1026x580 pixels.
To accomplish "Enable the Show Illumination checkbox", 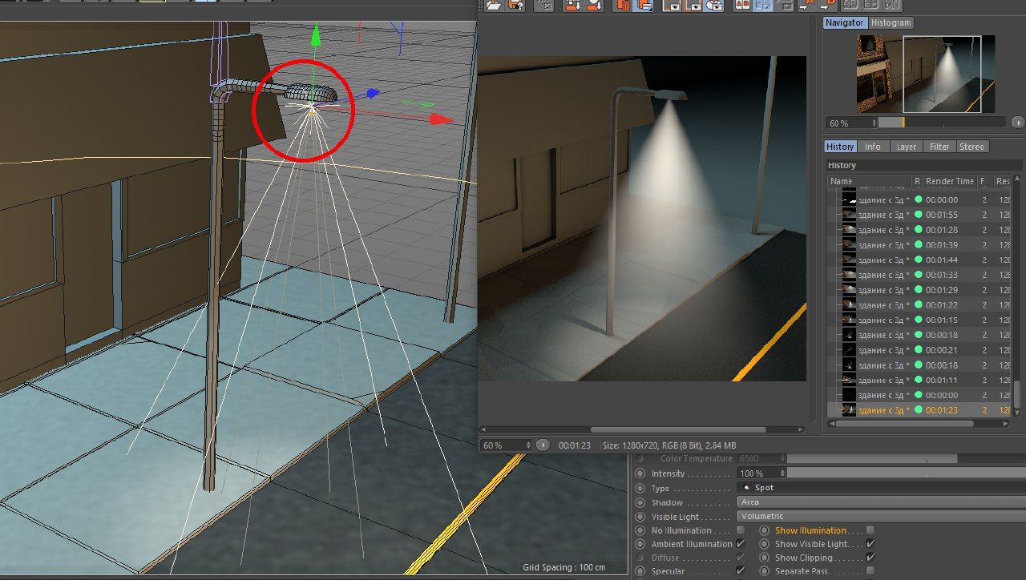I will (x=870, y=530).
